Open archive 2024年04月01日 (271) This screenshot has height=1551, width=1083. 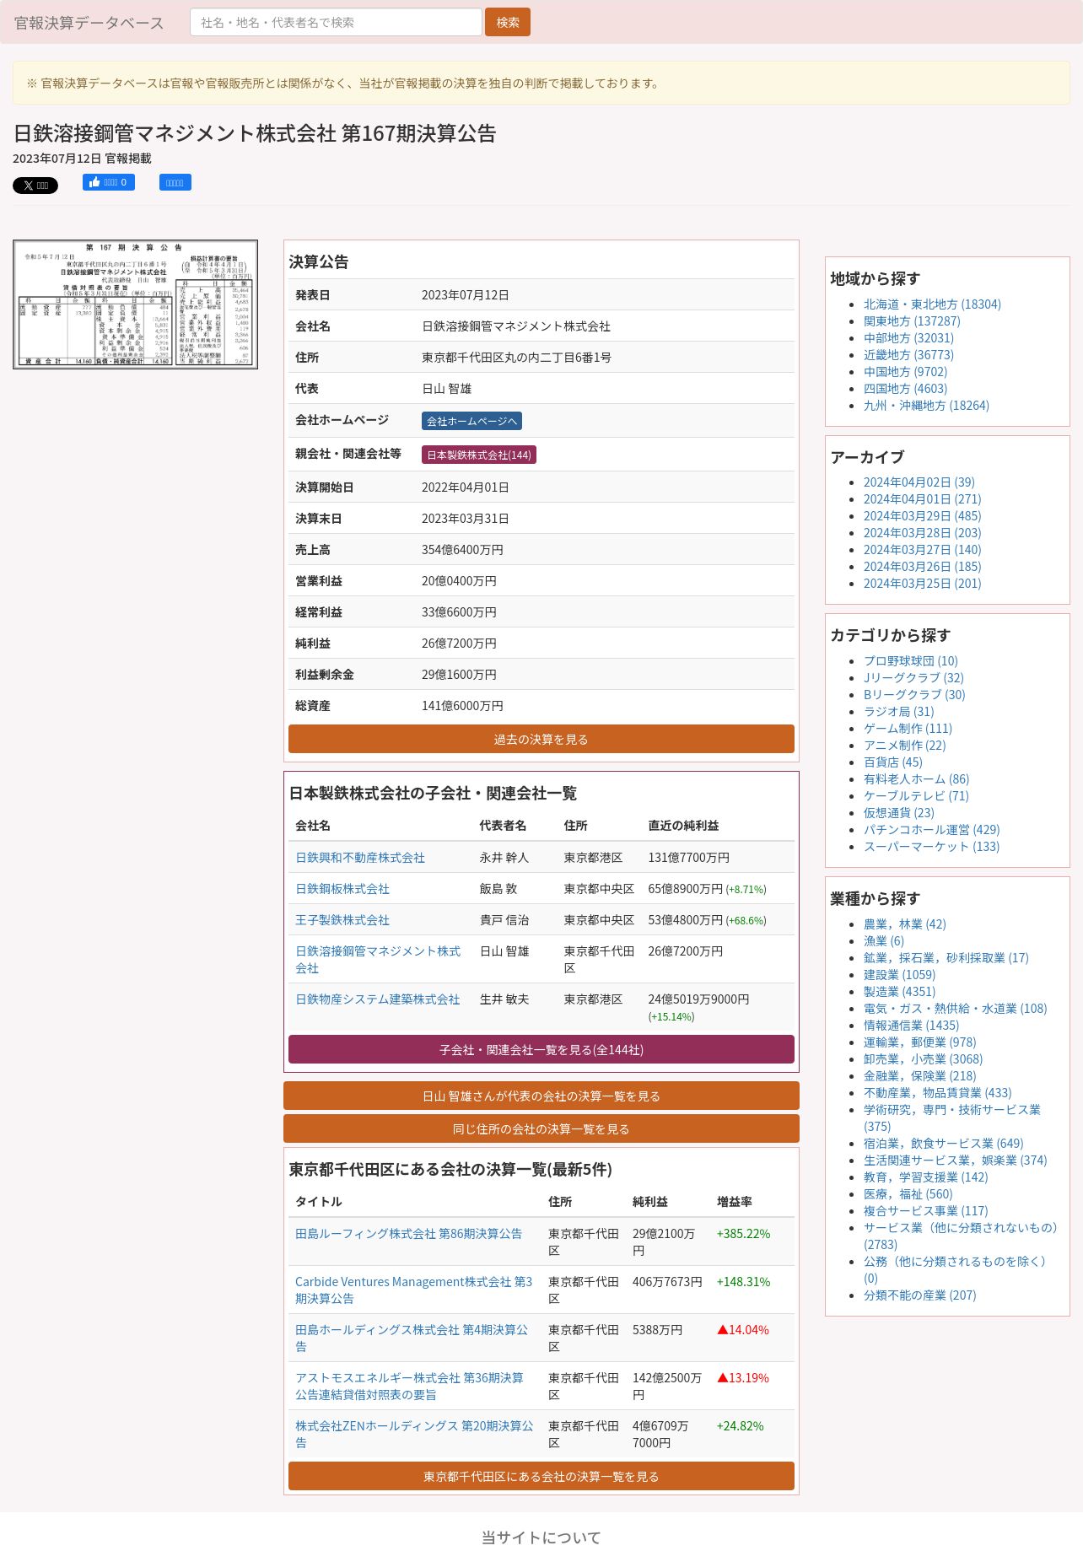[922, 499]
